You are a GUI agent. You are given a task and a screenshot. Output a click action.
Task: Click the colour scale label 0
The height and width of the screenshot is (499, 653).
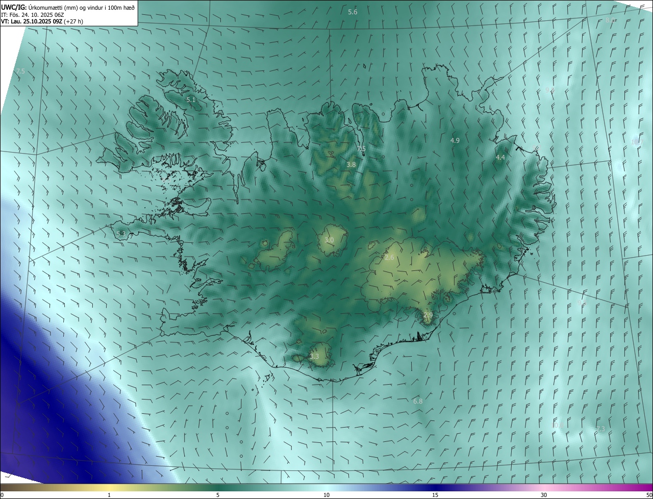[x=2, y=495]
